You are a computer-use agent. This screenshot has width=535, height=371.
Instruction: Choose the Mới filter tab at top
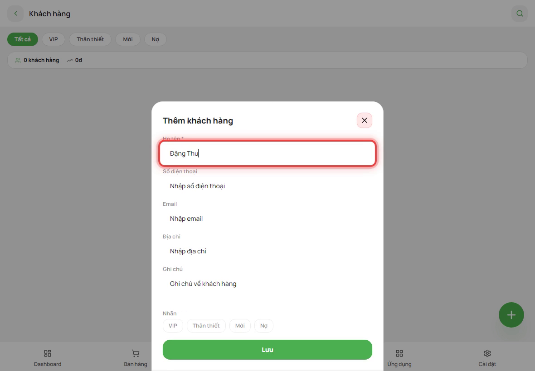128,39
